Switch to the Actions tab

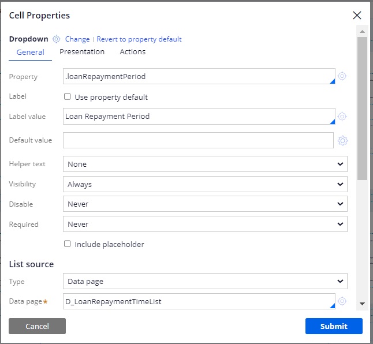132,52
